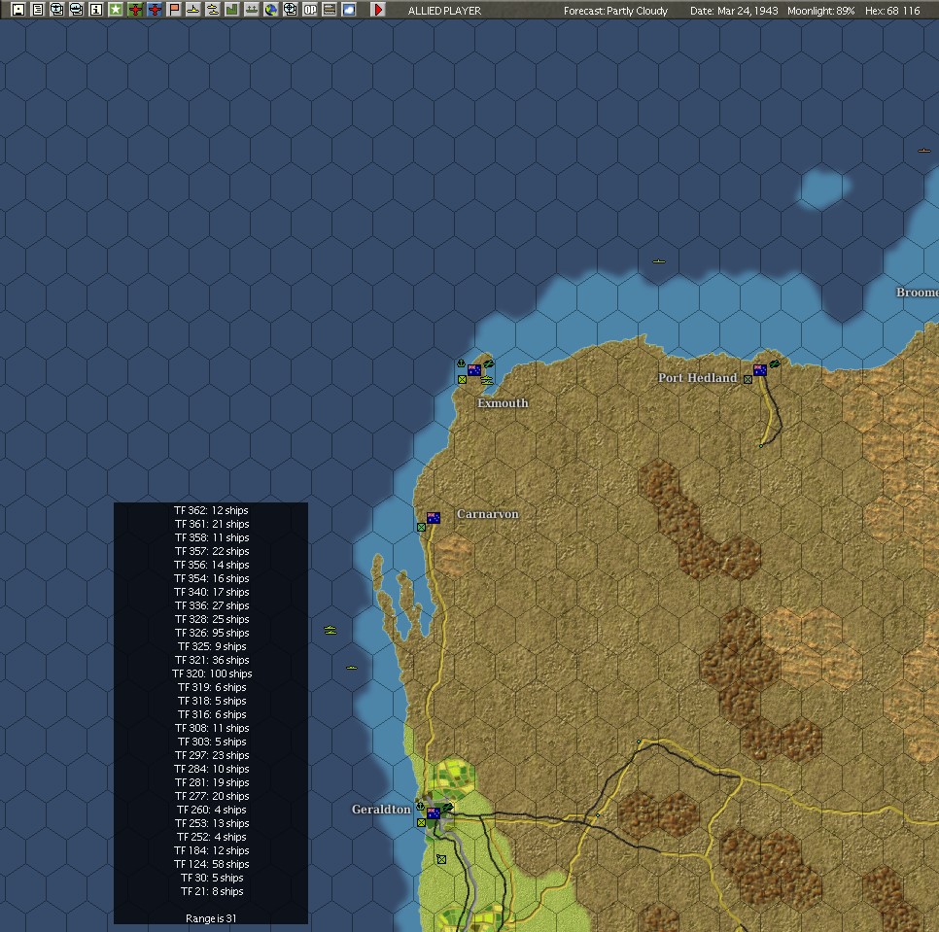
Task: Open the document list icon in toolbar
Action: coord(38,10)
